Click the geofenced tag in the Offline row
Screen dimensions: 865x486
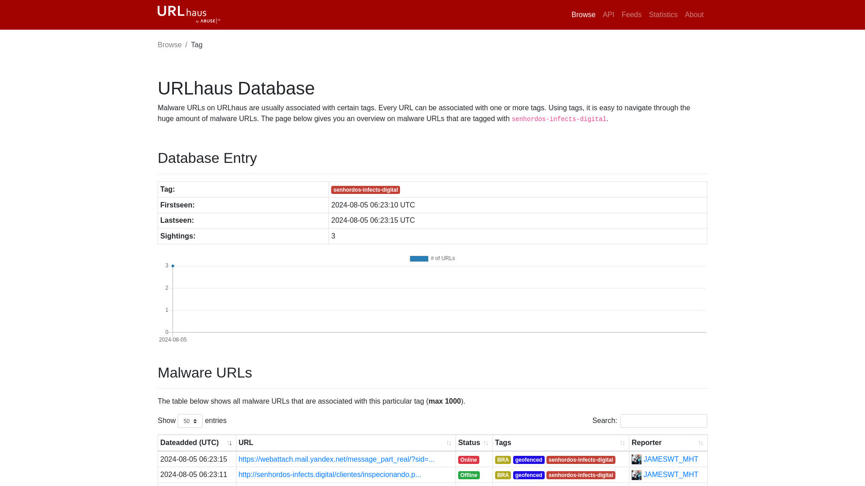[x=528, y=475]
